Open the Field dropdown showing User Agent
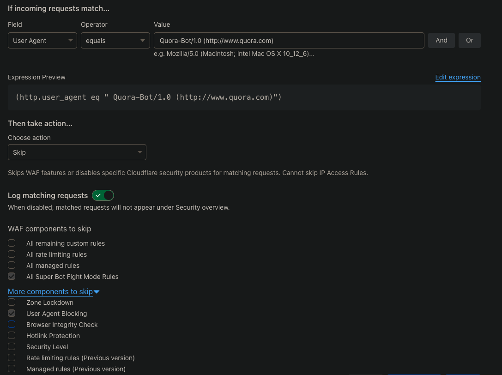The height and width of the screenshot is (375, 502). (42, 40)
